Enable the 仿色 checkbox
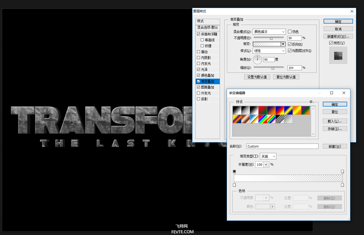 (x=290, y=32)
